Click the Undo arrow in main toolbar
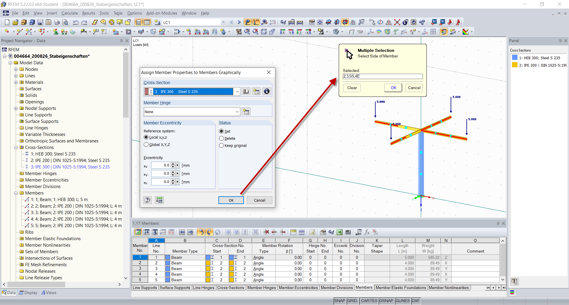Viewport: 569px width, 305px height. click(x=76, y=22)
